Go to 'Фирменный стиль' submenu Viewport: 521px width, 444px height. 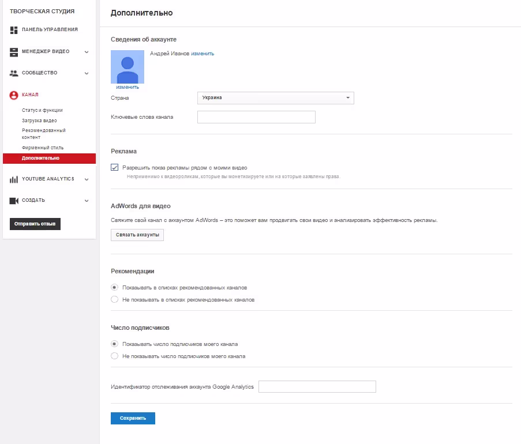pos(43,148)
